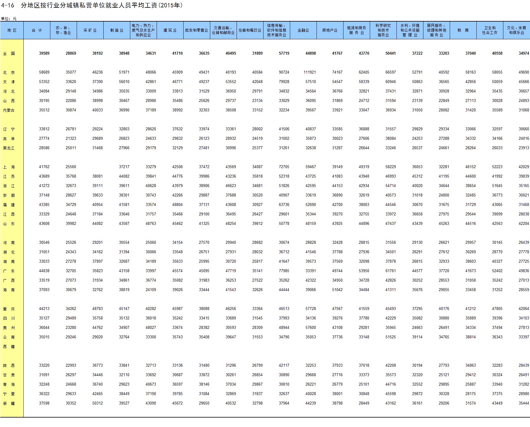Click Beijing IT services value 90724

(284, 72)
